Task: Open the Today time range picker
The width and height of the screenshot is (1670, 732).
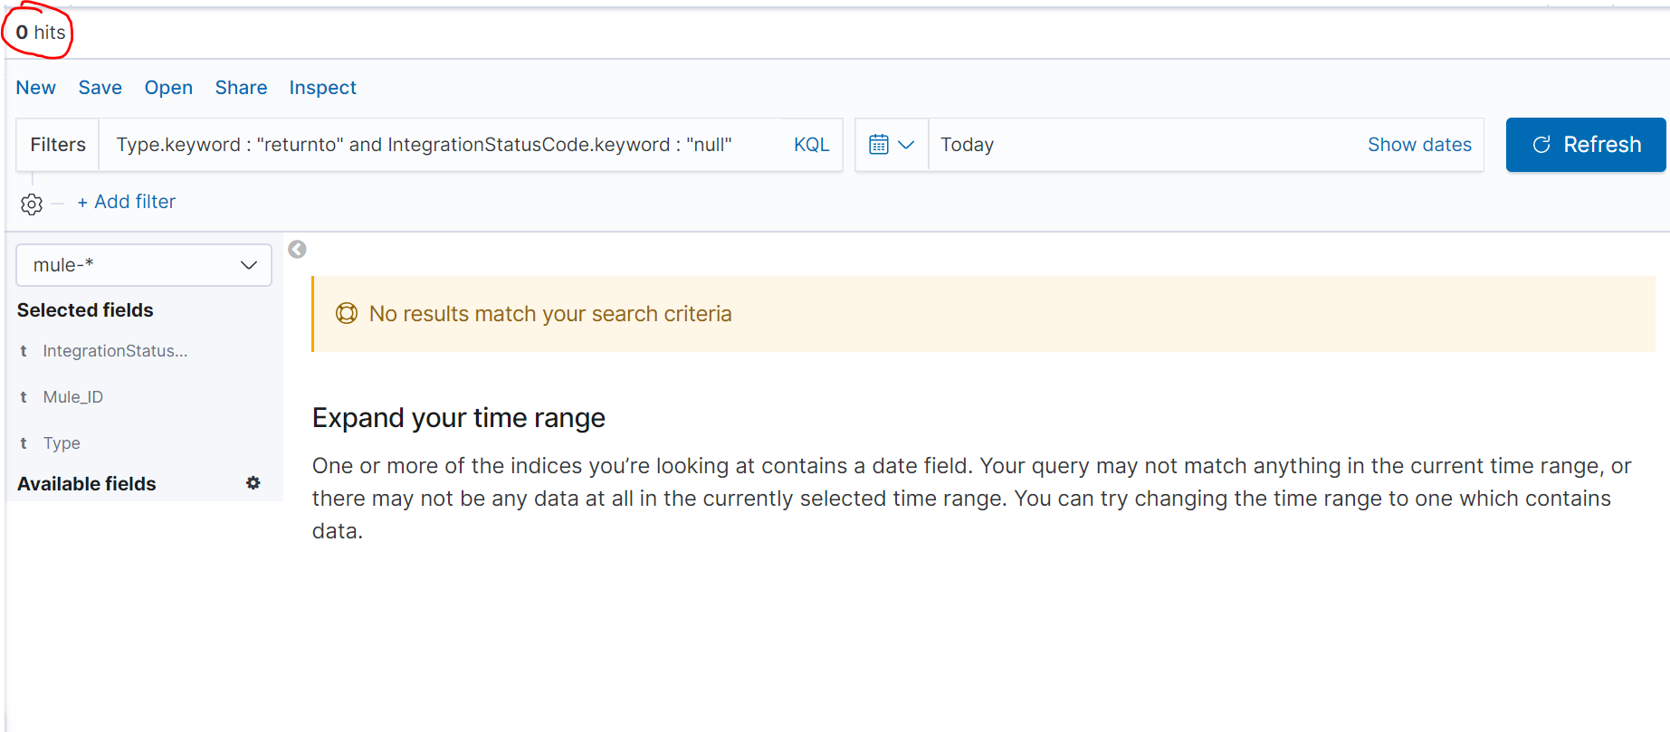Action: (967, 145)
